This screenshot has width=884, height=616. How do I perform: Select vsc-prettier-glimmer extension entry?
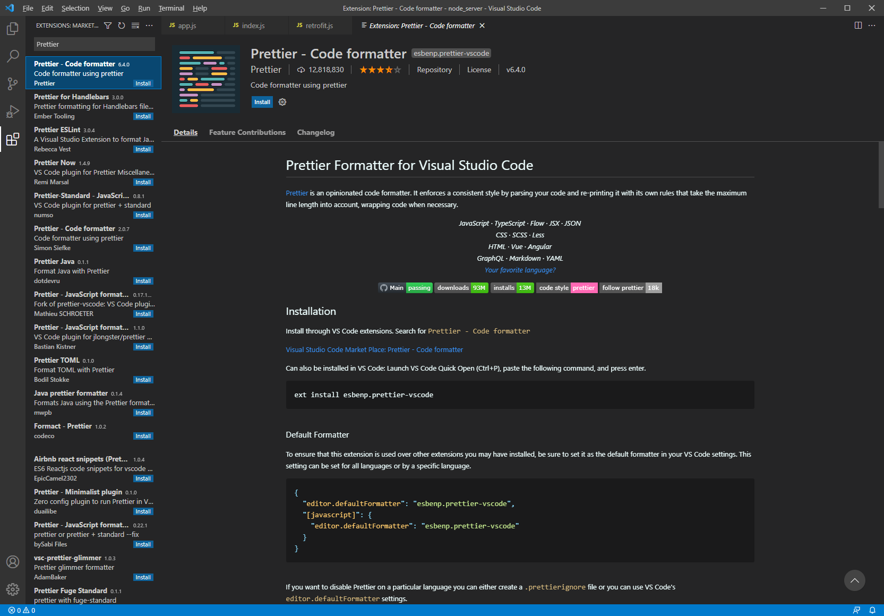(x=93, y=567)
